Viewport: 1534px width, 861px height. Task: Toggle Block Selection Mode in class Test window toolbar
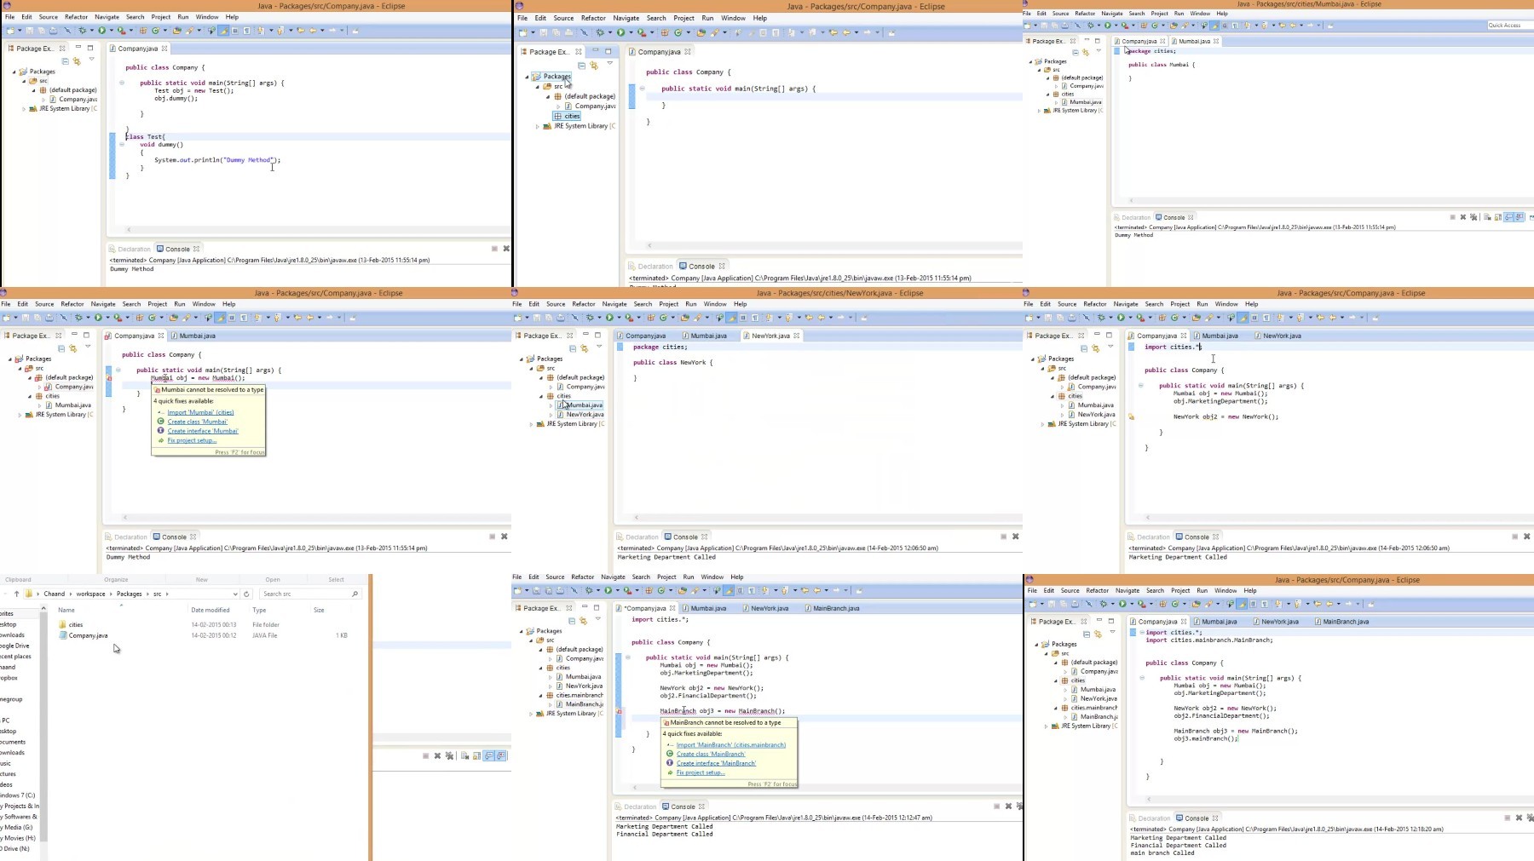tap(234, 31)
